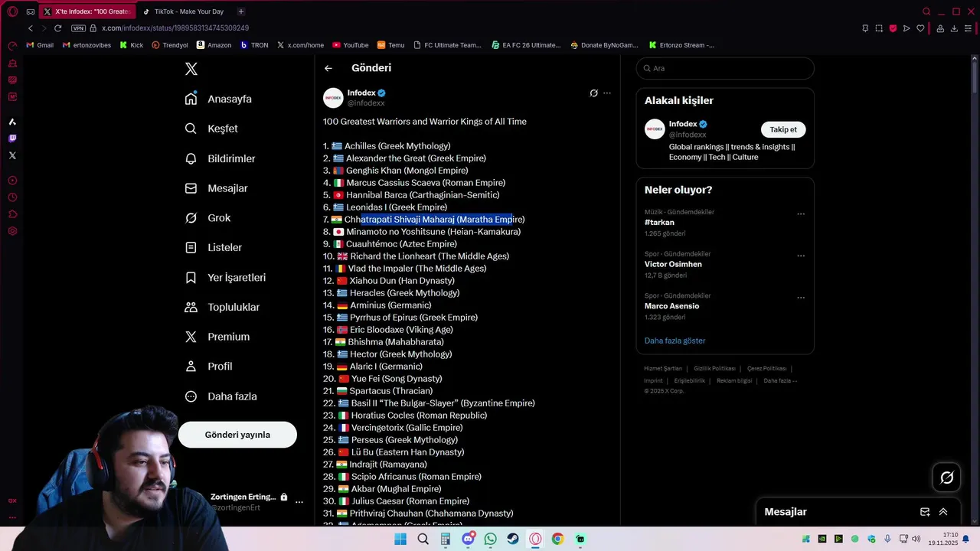Open Keşfet page
This screenshot has height=551, width=980.
(212, 129)
